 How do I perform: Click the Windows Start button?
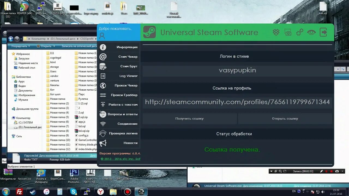pos(5,192)
